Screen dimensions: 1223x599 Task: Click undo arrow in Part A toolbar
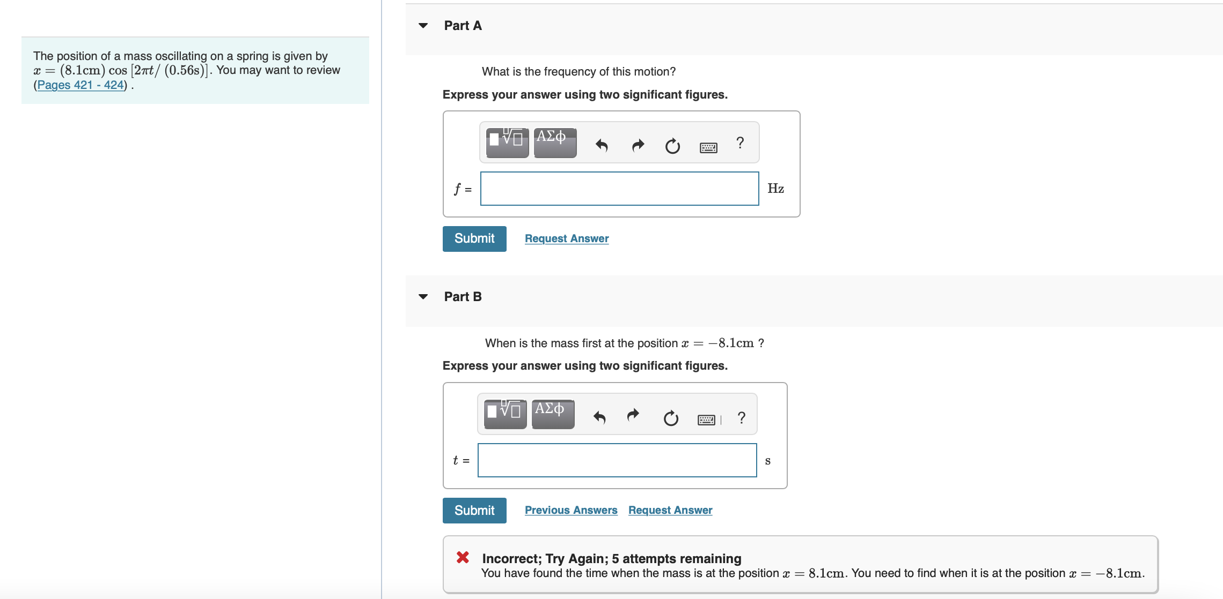(x=602, y=145)
